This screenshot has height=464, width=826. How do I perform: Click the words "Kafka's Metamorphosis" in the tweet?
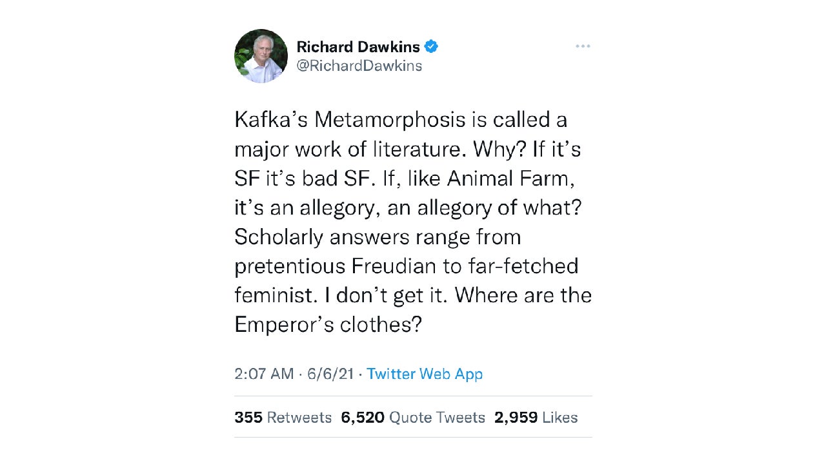346,120
